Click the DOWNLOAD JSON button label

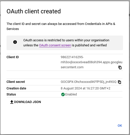click(x=27, y=102)
